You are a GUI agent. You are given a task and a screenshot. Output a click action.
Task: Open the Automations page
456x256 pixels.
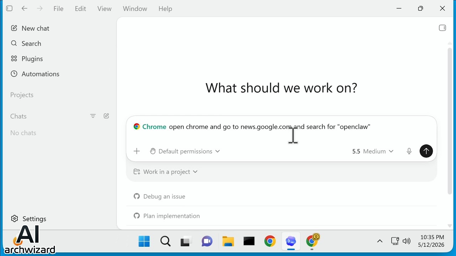coord(35,74)
